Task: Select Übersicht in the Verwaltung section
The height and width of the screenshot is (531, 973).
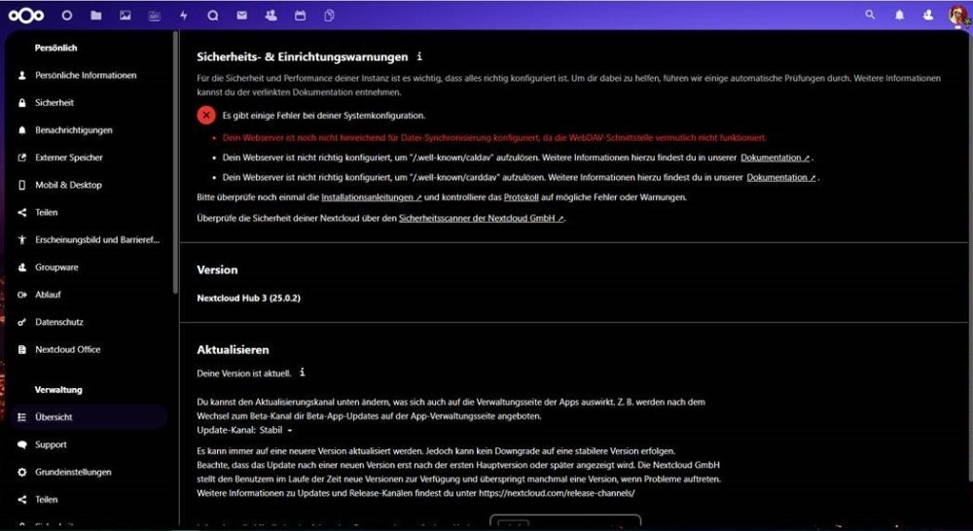Action: (90, 417)
